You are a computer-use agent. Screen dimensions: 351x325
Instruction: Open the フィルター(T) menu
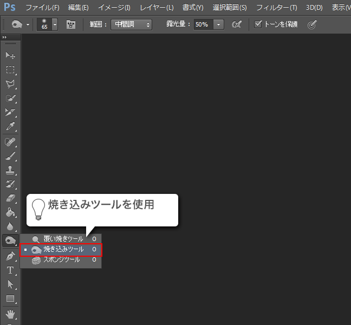(276, 8)
